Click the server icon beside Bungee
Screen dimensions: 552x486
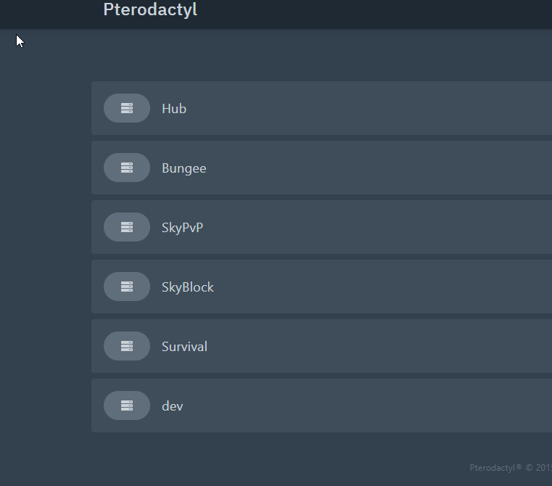click(127, 168)
